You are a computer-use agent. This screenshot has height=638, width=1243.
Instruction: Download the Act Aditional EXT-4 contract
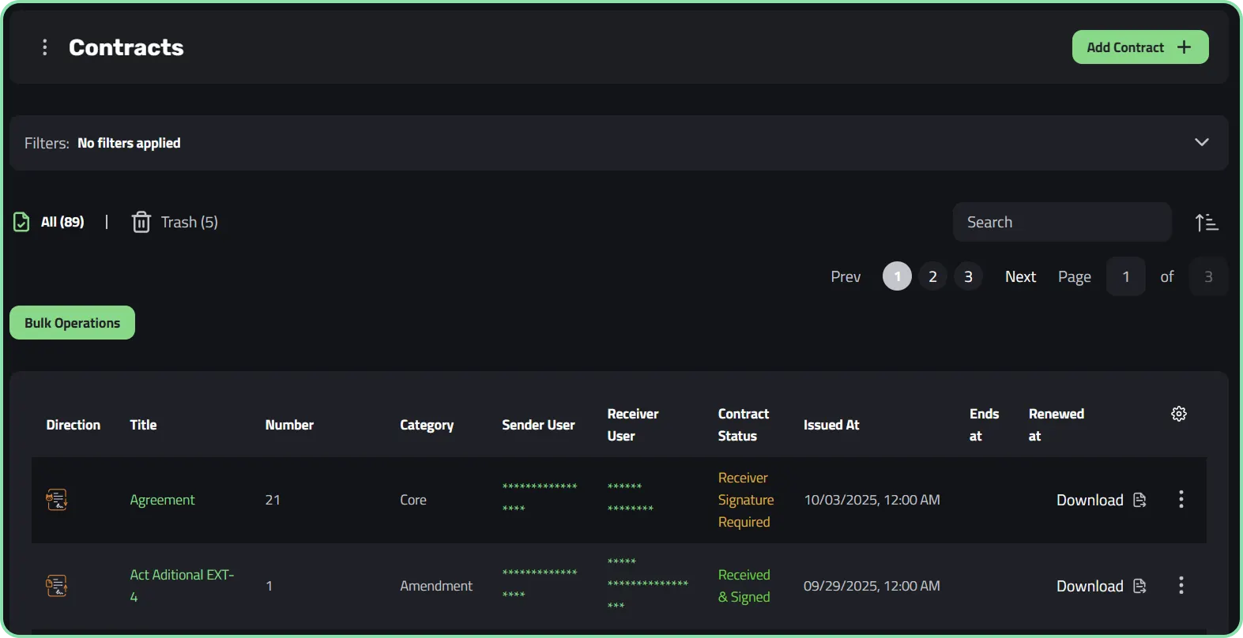point(1090,586)
